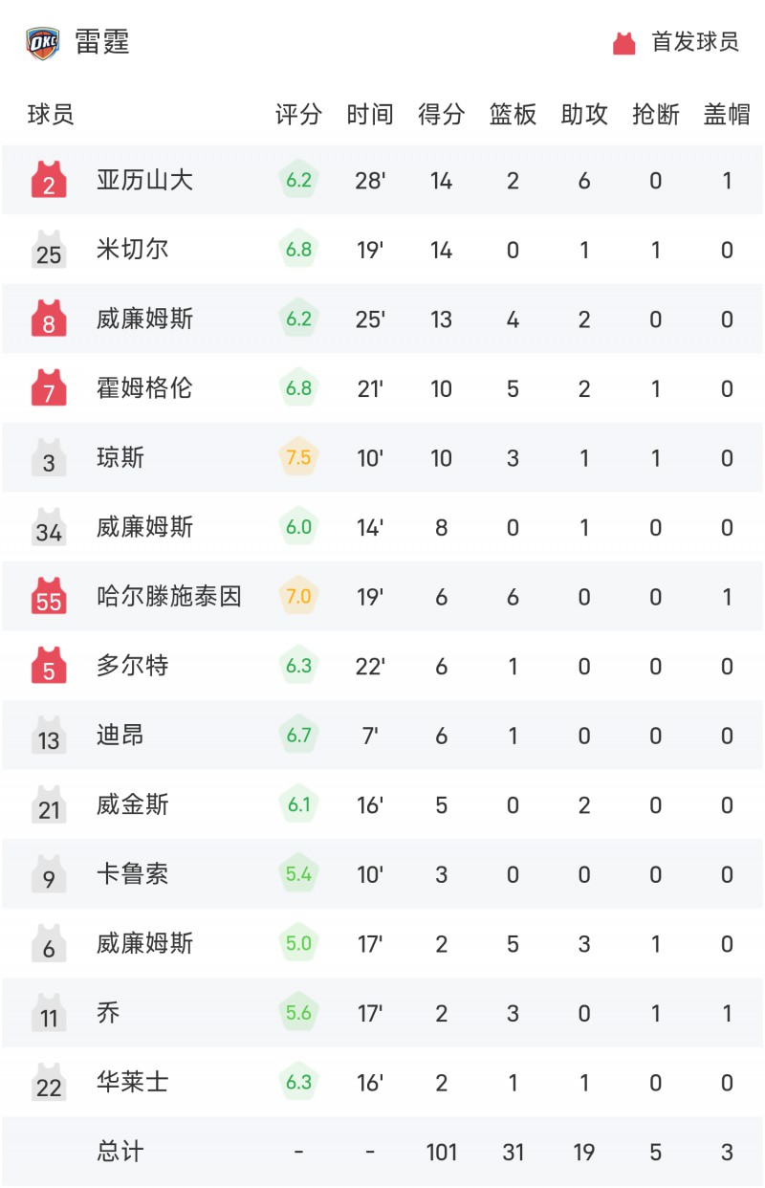Click the red number 2 jersey icon
This screenshot has width=765, height=1188.
pyautogui.click(x=49, y=181)
